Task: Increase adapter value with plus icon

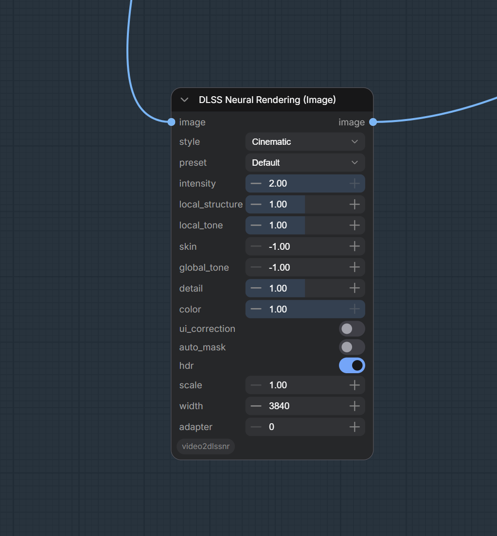Action: pos(355,427)
